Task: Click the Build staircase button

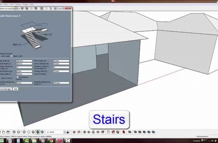Action: tap(5, 89)
